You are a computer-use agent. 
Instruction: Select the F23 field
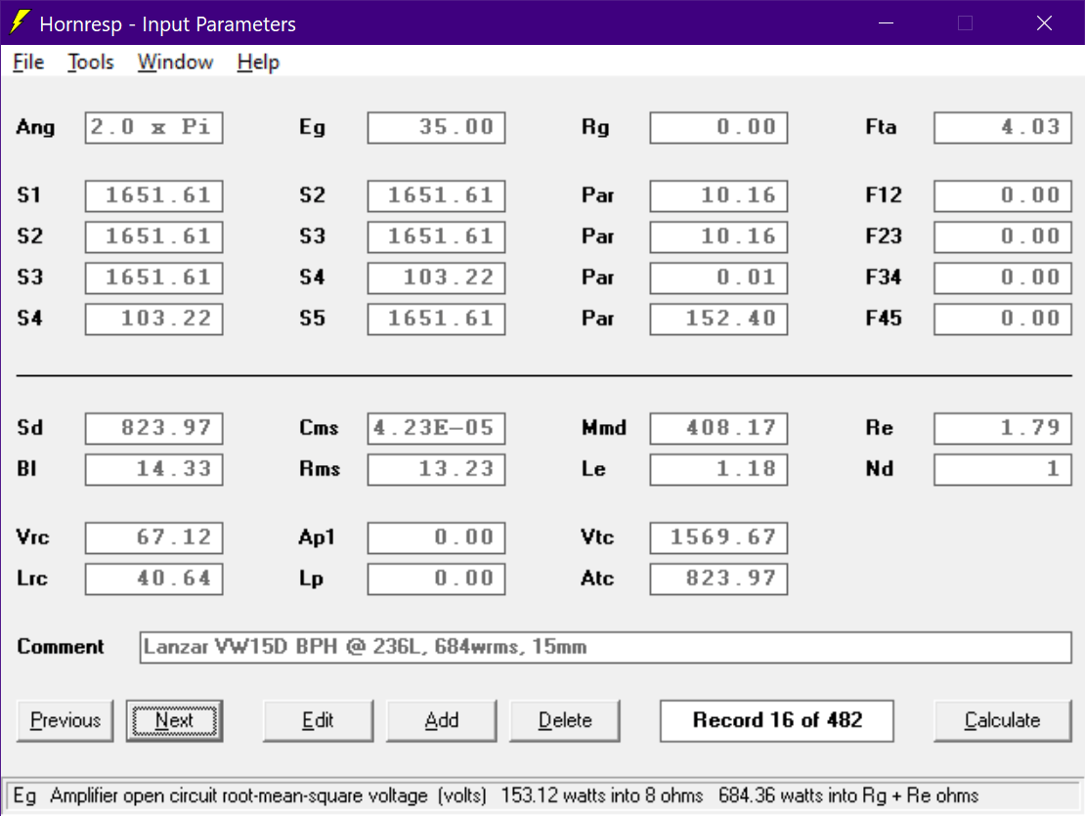pos(1002,237)
